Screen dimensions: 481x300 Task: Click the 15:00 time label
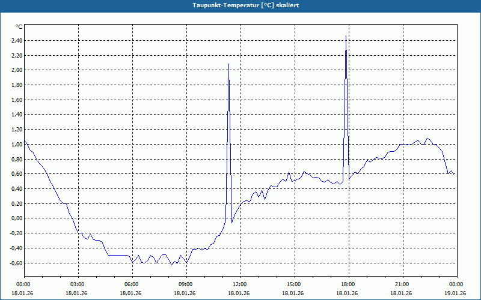pos(295,284)
